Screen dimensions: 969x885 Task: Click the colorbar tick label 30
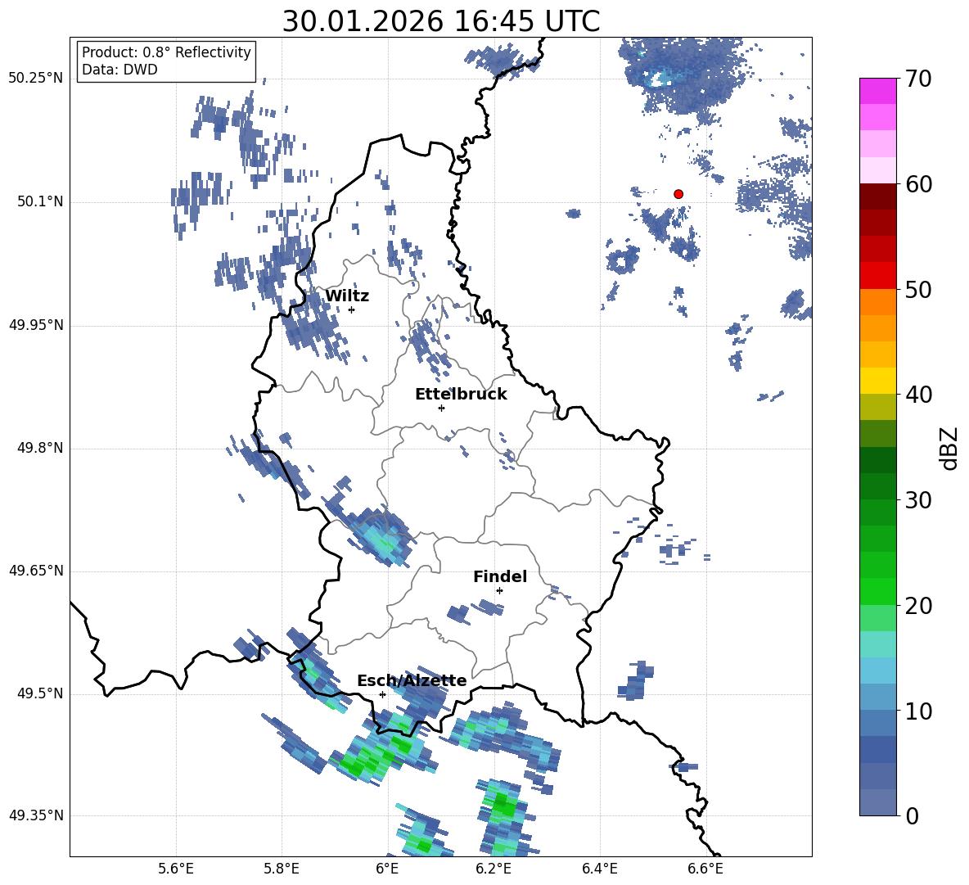pyautogui.click(x=918, y=500)
